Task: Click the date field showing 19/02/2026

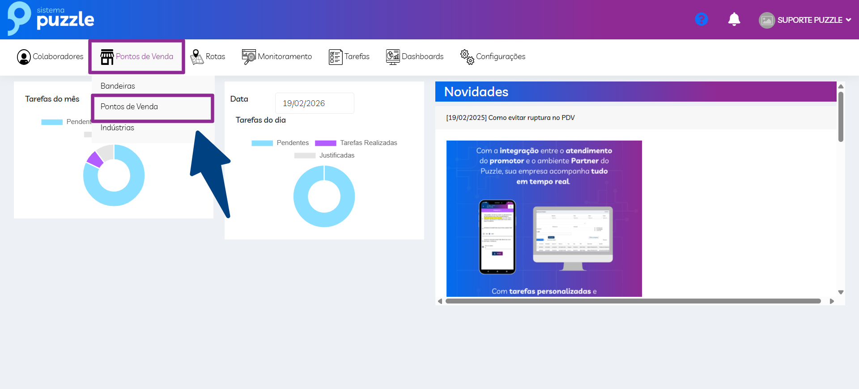Action: click(x=314, y=103)
